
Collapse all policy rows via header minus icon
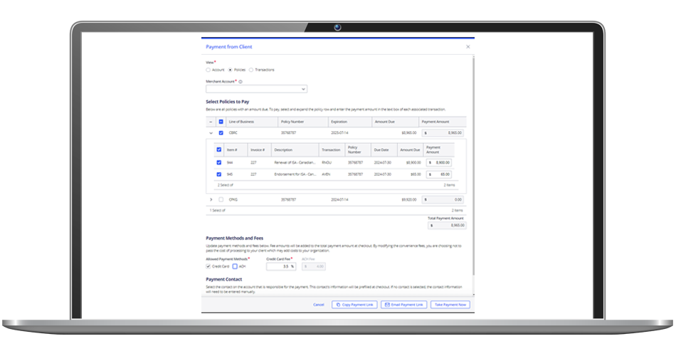pos(211,122)
